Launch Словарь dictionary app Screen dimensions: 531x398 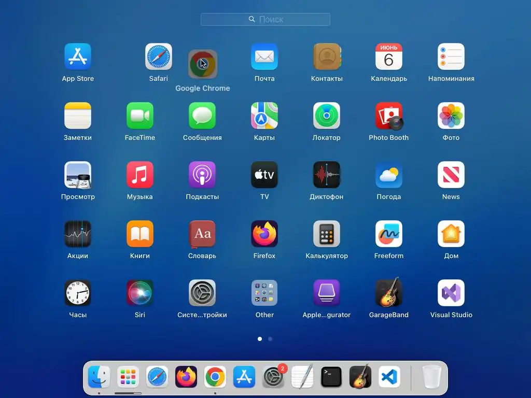202,234
